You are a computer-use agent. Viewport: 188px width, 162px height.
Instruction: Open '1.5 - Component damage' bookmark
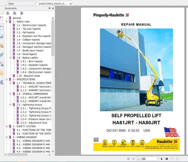pos(34,43)
